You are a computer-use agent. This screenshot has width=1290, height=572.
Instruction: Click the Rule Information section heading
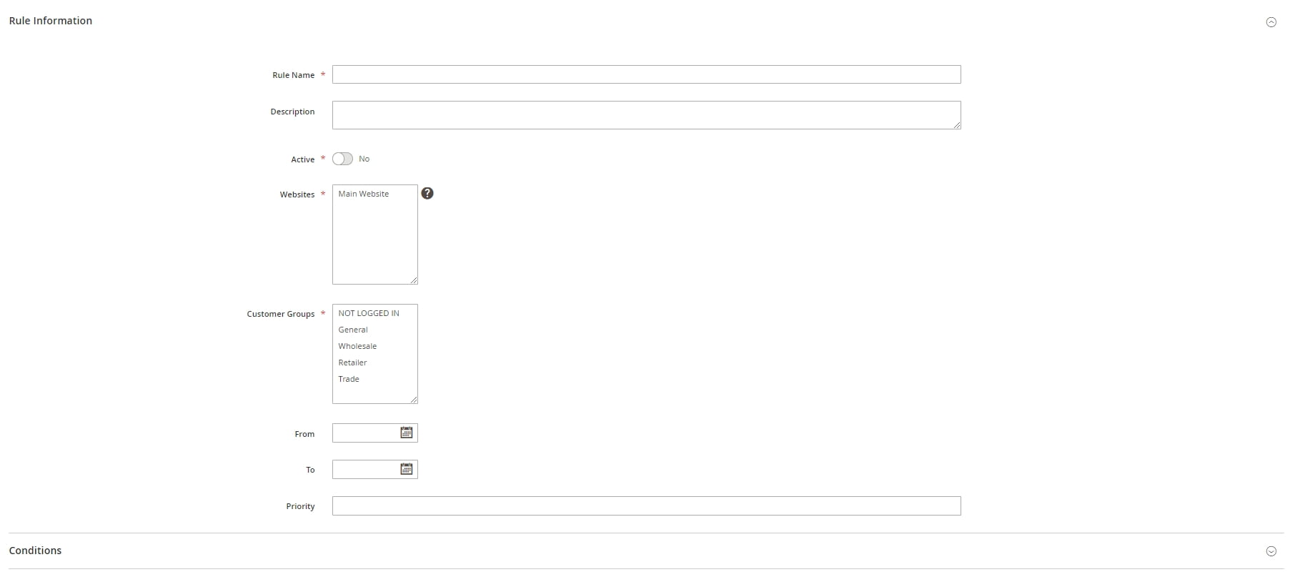coord(51,21)
